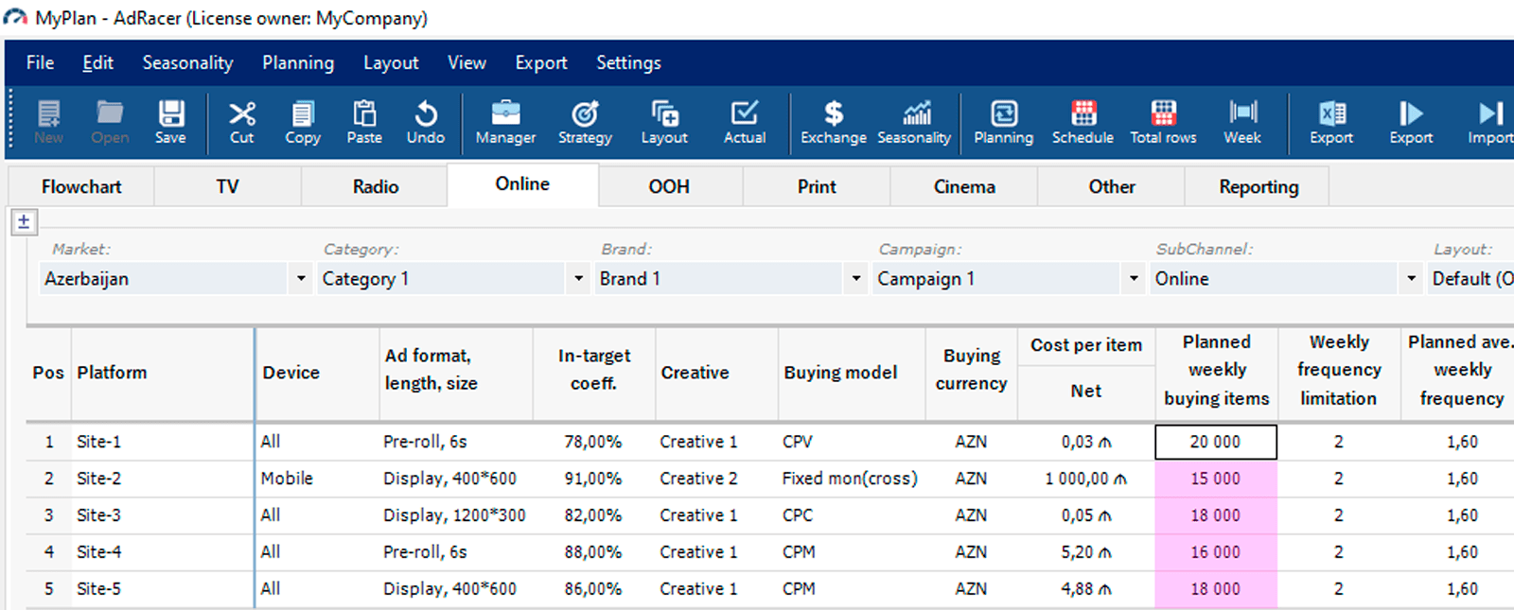Image resolution: width=1514 pixels, height=610 pixels.
Task: Switch to the TV tab
Action: click(x=227, y=186)
